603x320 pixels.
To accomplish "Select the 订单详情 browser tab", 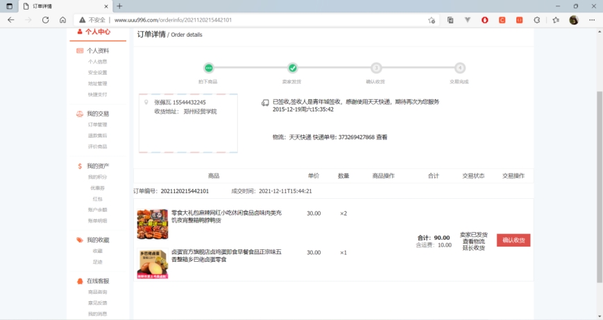I will pos(65,6).
